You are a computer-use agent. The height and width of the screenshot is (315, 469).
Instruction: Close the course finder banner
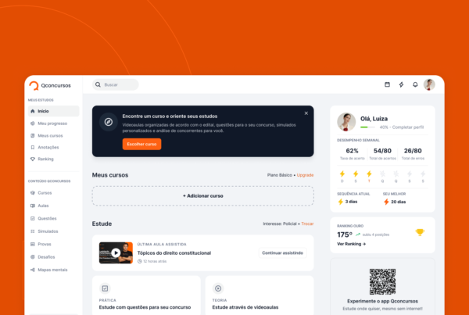tap(306, 113)
